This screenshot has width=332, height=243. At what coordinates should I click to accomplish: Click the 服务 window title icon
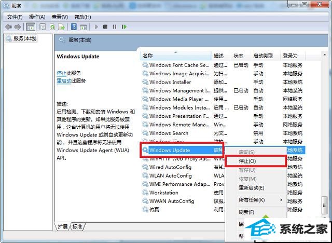point(7,6)
